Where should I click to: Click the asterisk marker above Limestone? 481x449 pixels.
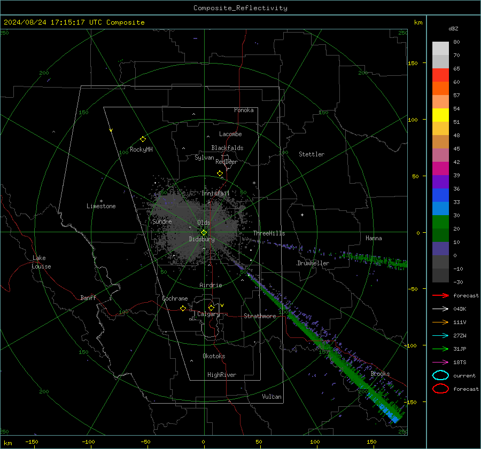[x=101, y=201]
